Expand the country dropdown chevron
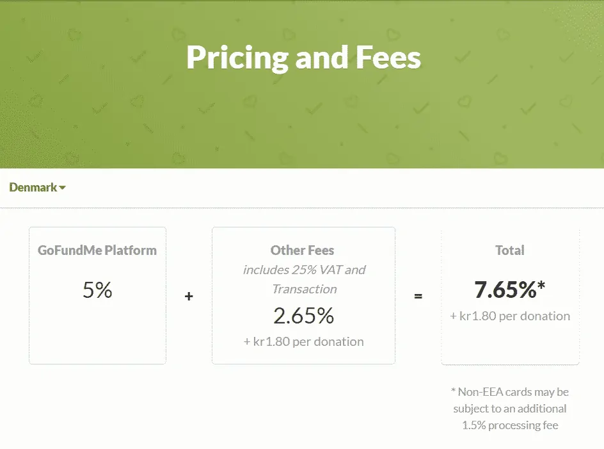 point(62,188)
